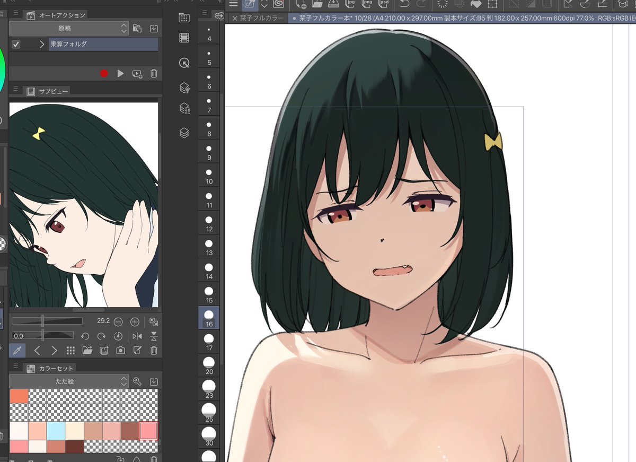Open the command bar hamburger menu
The width and height of the screenshot is (636, 462).
pos(233,4)
